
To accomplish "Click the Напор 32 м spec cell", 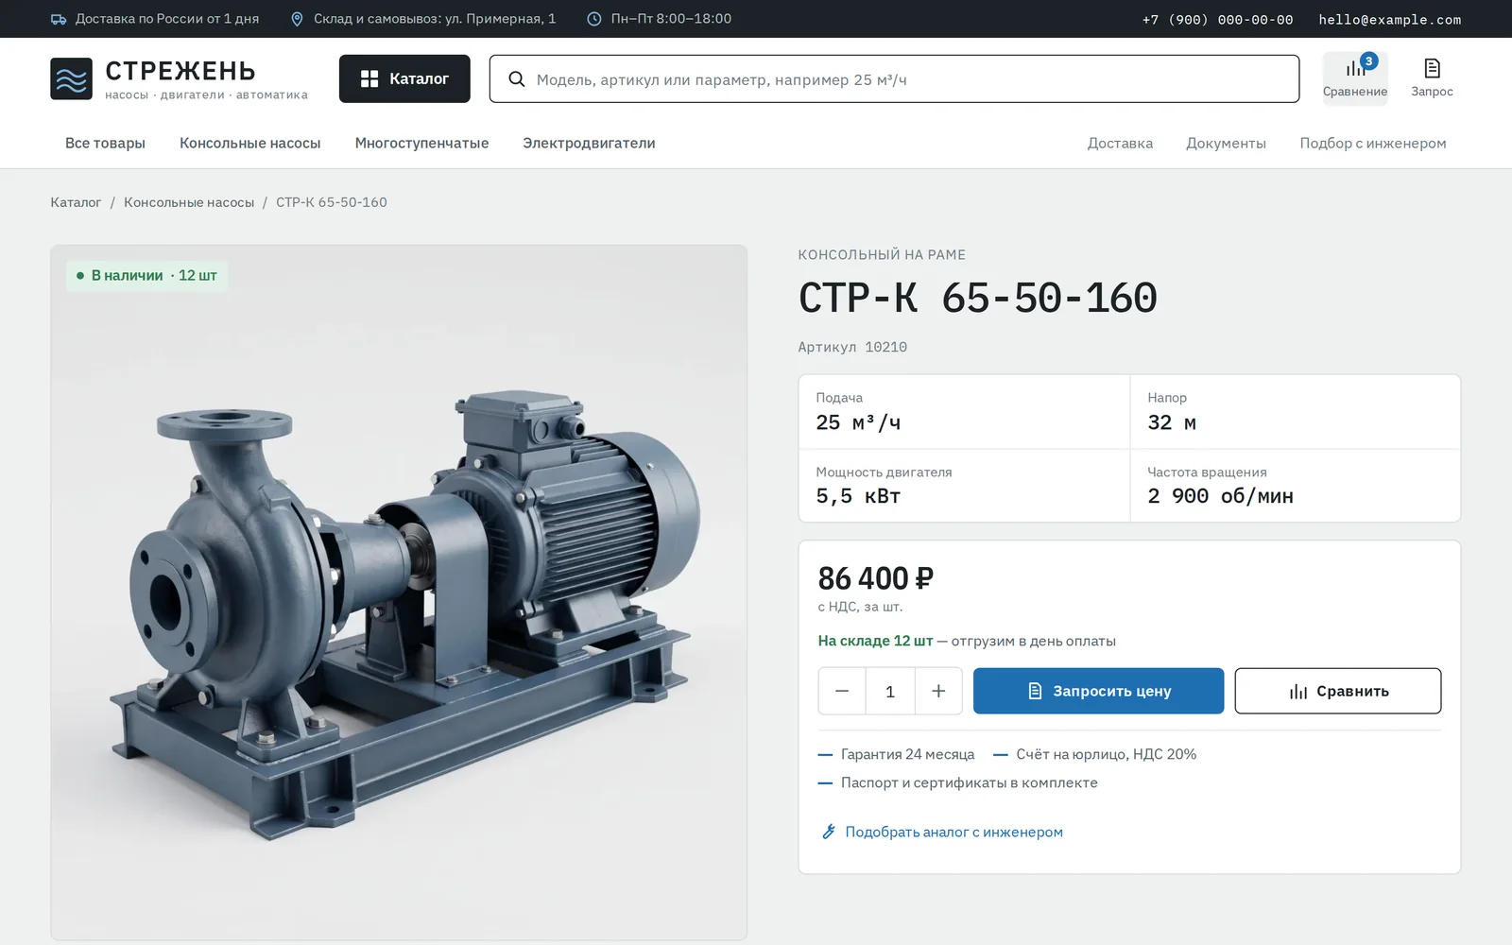I will (x=1296, y=412).
